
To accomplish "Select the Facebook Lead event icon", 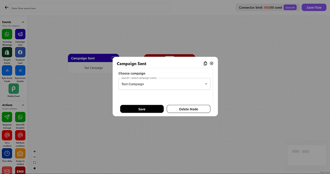I will coord(20,52).
